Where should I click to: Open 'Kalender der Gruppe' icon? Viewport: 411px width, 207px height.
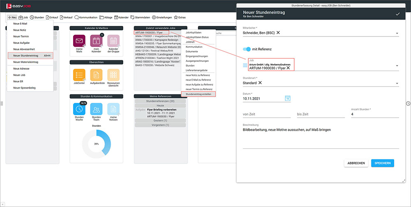point(113,41)
